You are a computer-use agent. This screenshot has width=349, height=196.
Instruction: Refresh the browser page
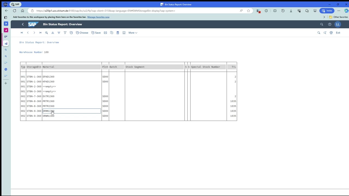coord(14,11)
